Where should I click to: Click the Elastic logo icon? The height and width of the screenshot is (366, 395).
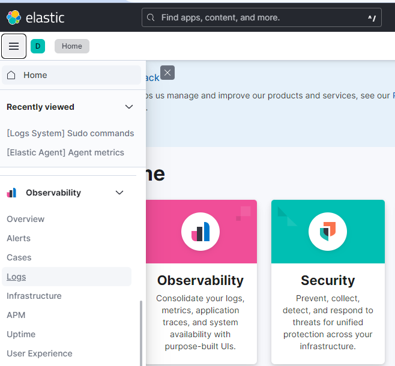[14, 17]
